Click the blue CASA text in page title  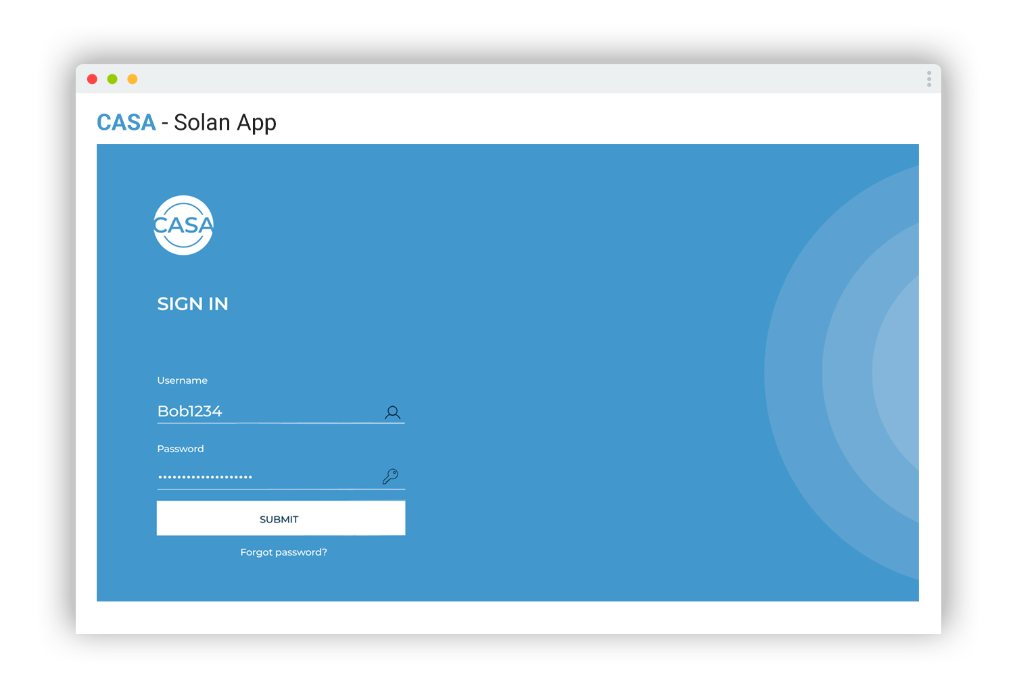(126, 122)
